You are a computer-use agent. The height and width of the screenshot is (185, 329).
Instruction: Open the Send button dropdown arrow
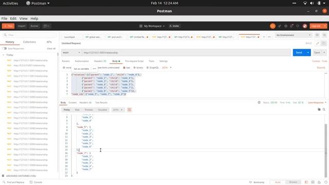coord(308,52)
